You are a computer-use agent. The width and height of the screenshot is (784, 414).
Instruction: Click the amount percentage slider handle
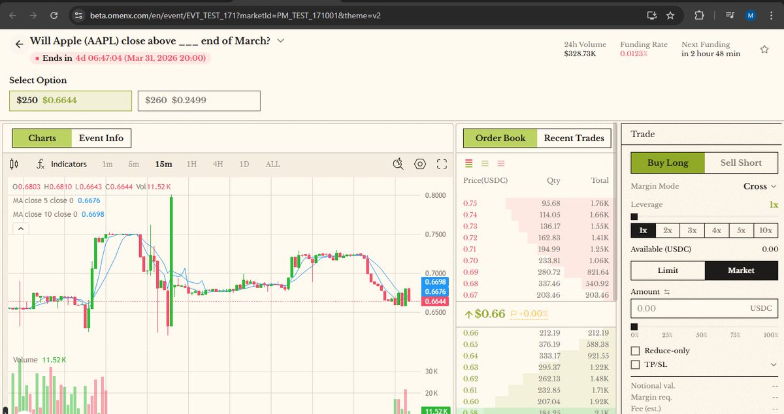coord(634,326)
